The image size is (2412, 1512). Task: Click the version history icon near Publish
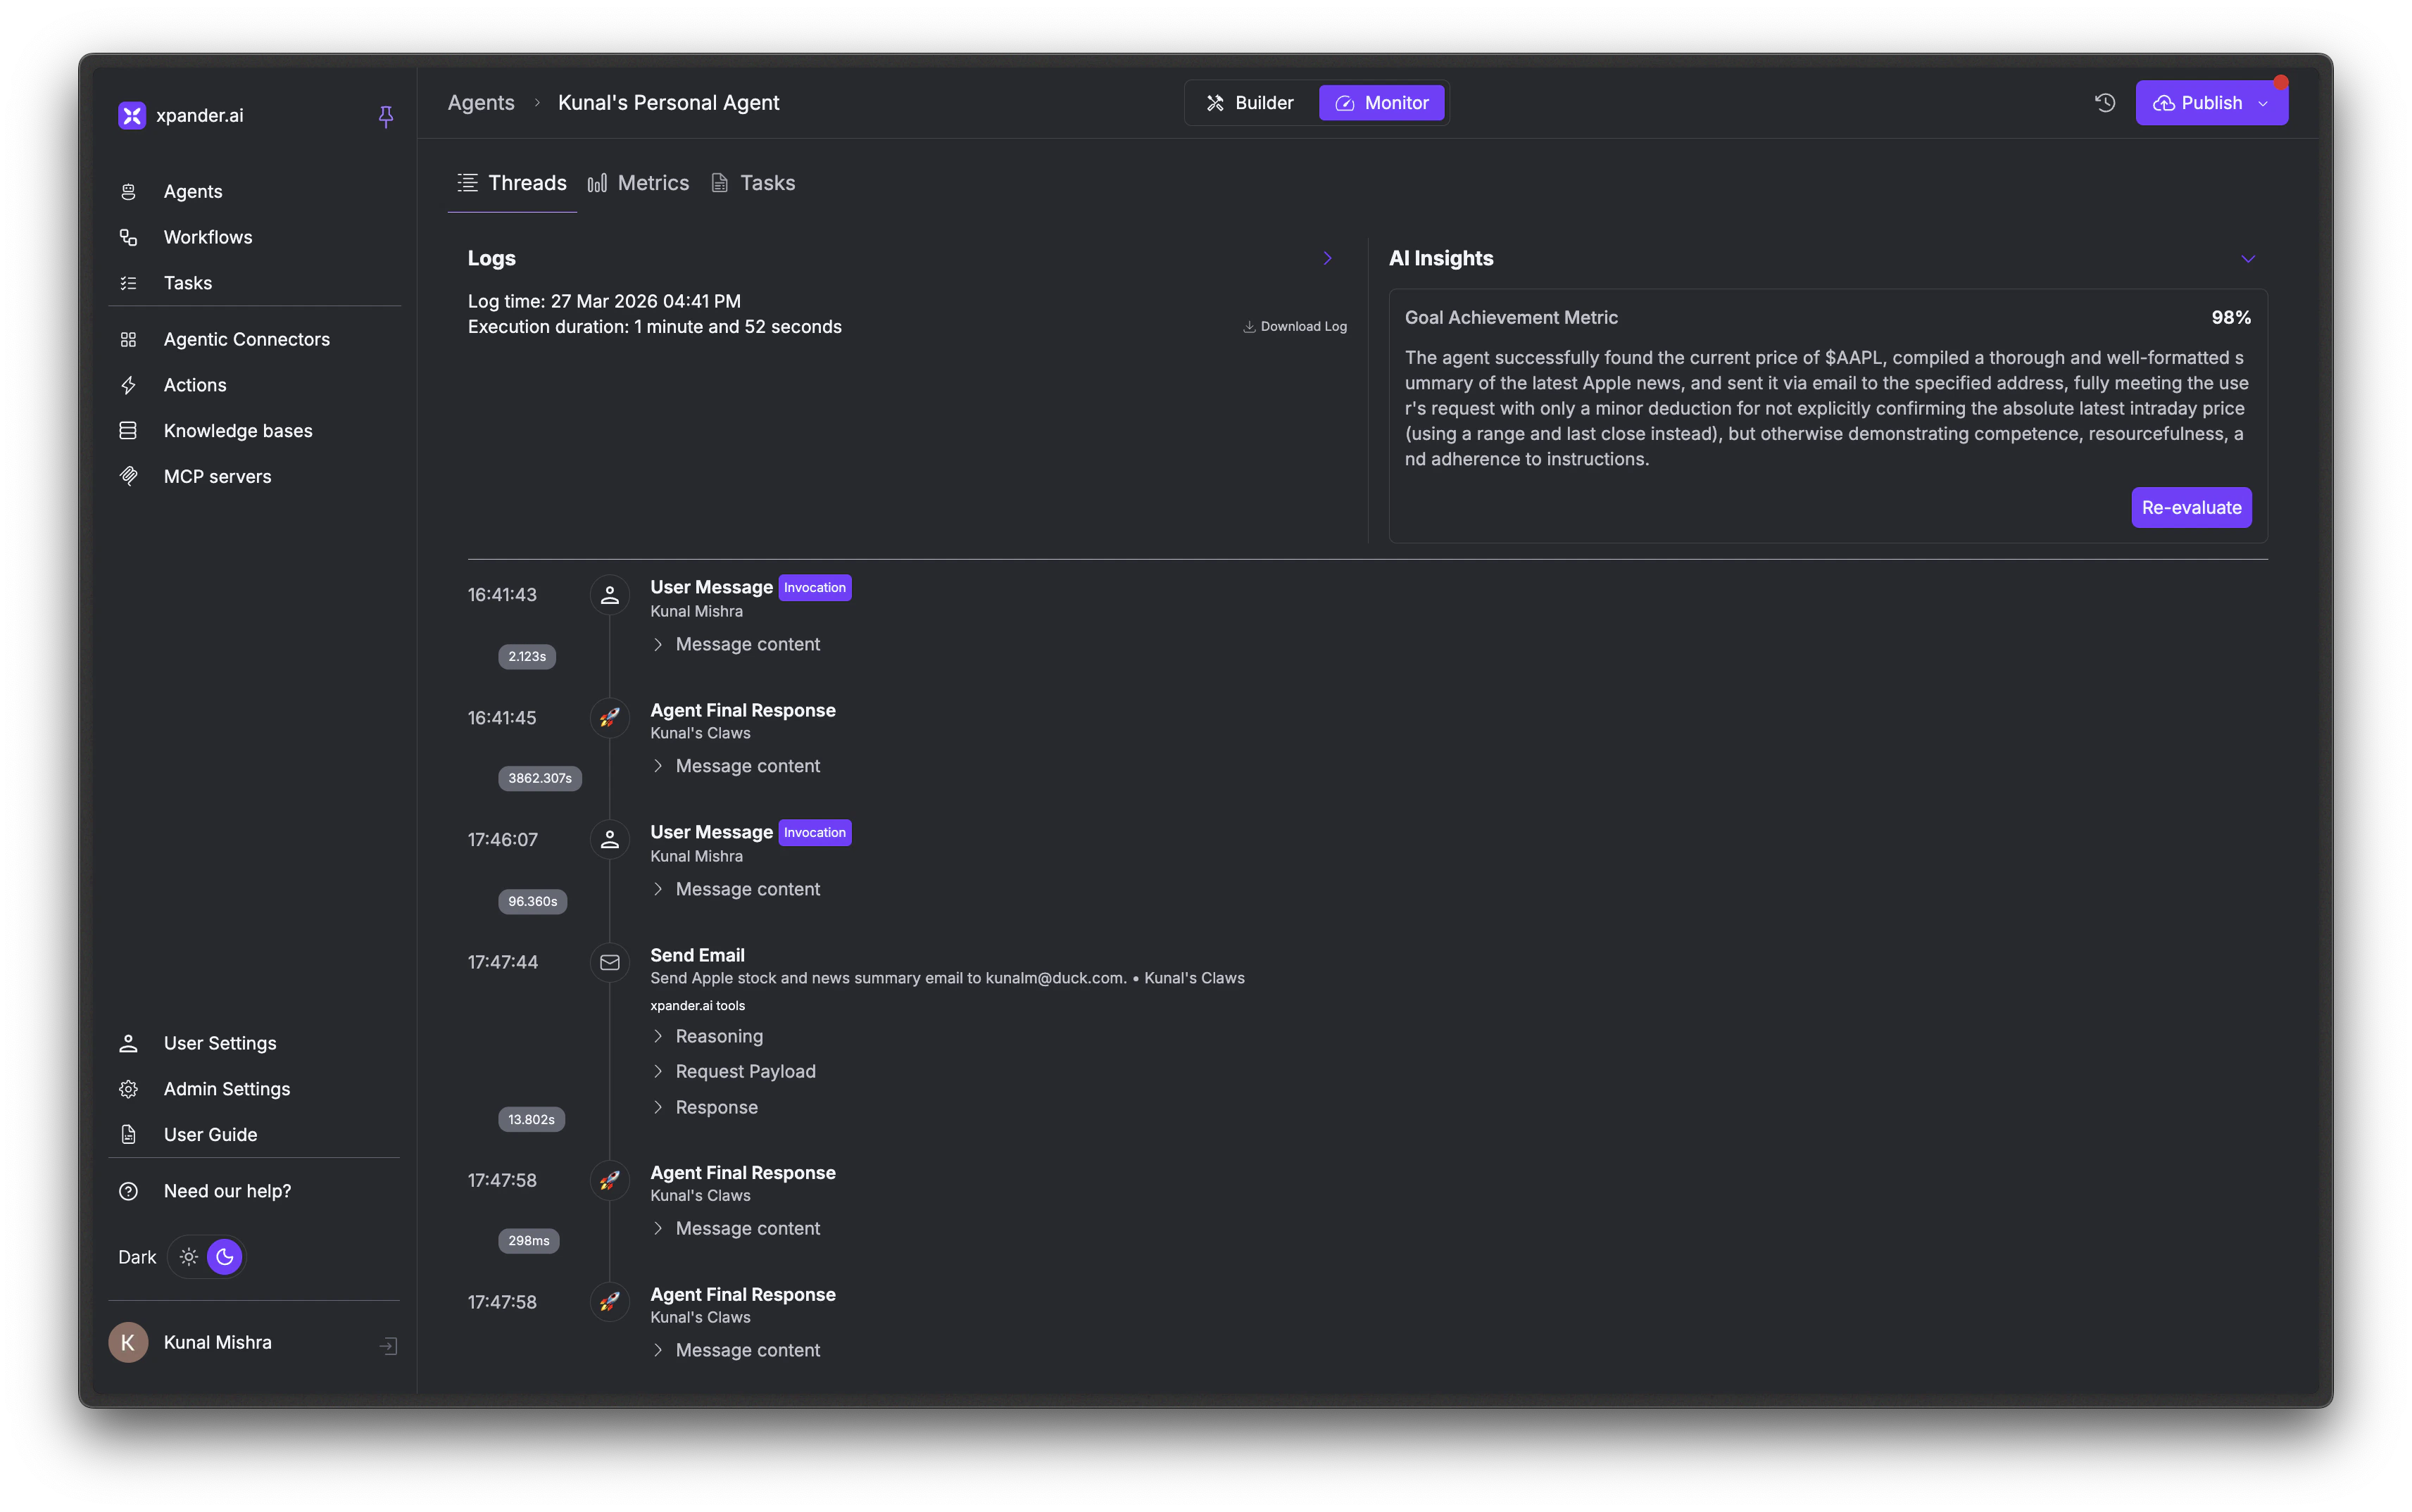click(2104, 102)
